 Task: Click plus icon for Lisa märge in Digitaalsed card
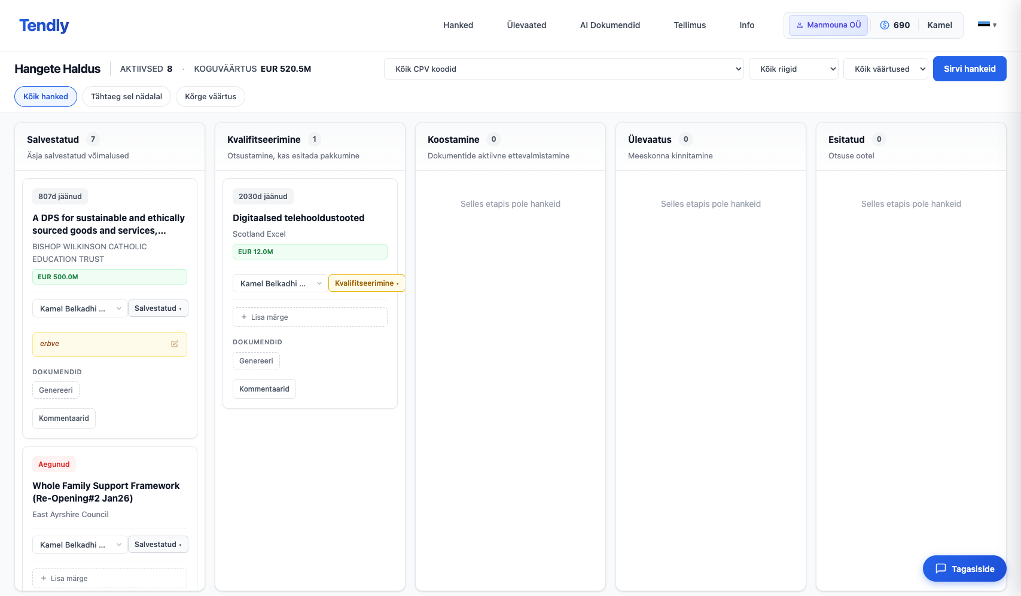pos(244,317)
